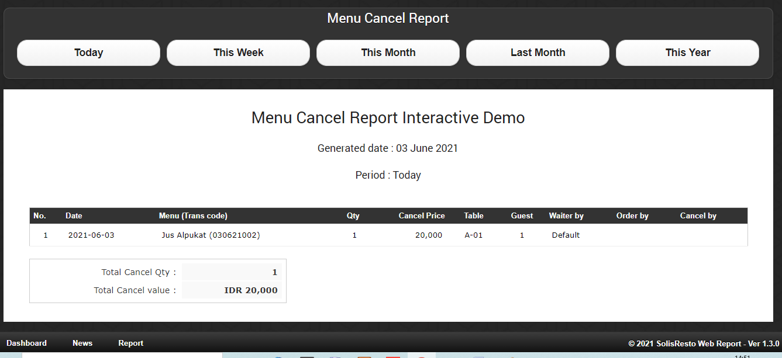This screenshot has height=358, width=782.
Task: Click the Today period button
Action: (88, 53)
